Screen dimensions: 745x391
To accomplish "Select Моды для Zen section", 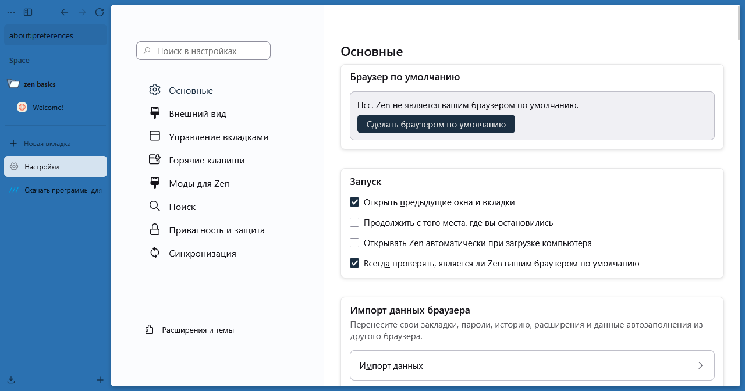I will (155, 183).
